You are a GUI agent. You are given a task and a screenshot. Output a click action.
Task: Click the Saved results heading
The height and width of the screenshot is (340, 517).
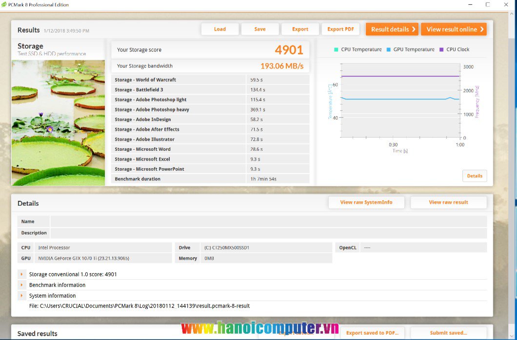click(x=37, y=333)
